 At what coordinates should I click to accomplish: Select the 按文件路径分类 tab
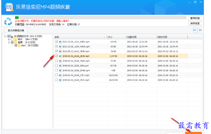[16, 31]
